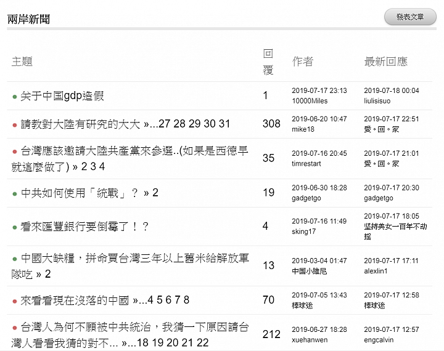Click the red status dot beside 台灣人為何不願被中共統治
The width and height of the screenshot is (444, 351).
[15, 328]
